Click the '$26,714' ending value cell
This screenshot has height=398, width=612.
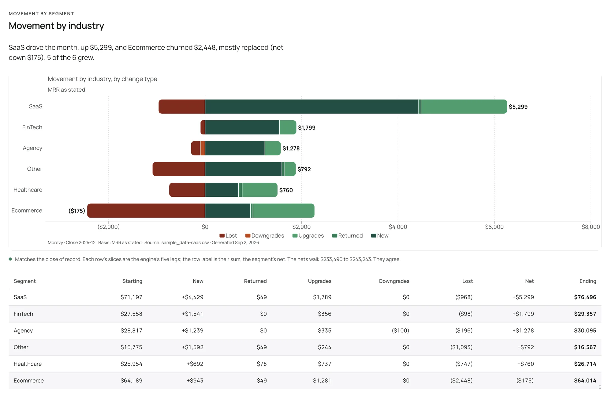coord(585,364)
